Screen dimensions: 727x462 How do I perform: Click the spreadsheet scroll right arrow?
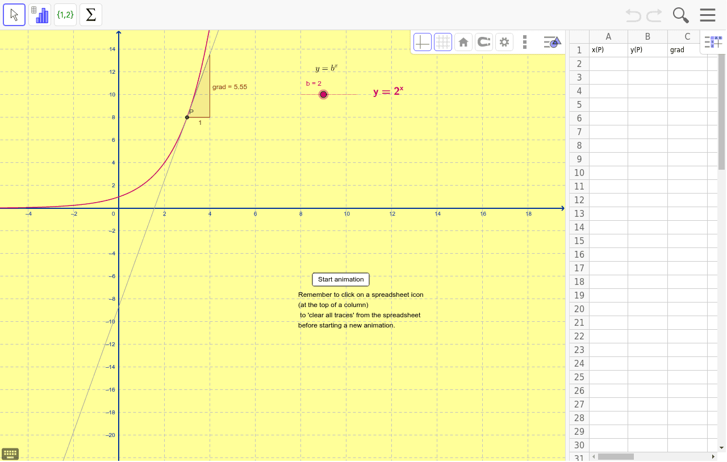pos(713,456)
